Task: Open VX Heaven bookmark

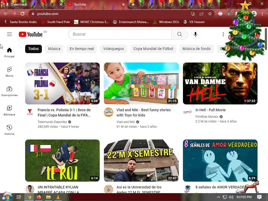Action: click(194, 22)
